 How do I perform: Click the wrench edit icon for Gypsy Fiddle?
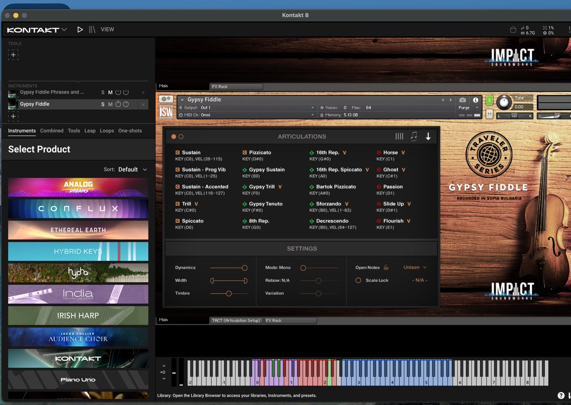tap(166, 99)
